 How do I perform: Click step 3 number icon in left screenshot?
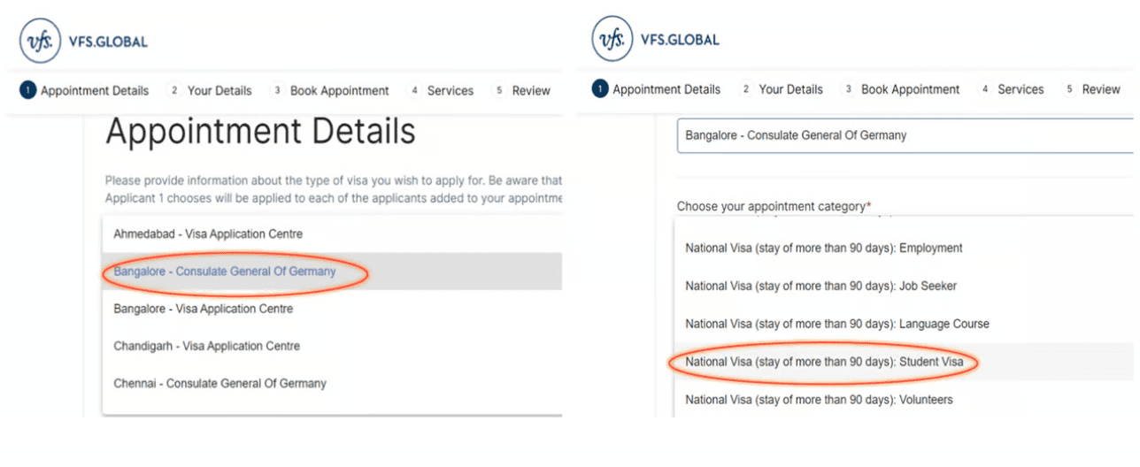coord(277,90)
